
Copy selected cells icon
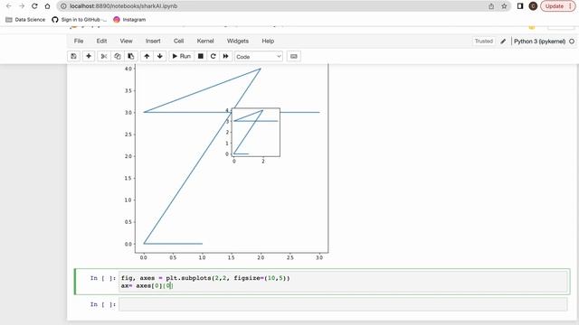[x=118, y=56]
